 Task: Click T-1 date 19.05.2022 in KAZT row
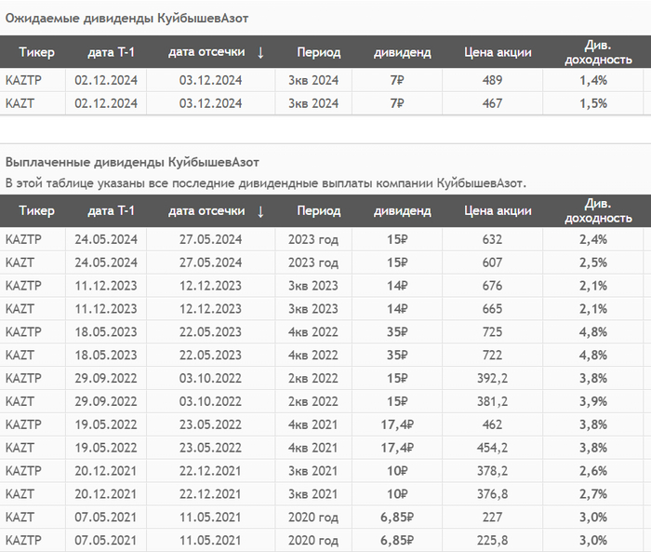(106, 448)
